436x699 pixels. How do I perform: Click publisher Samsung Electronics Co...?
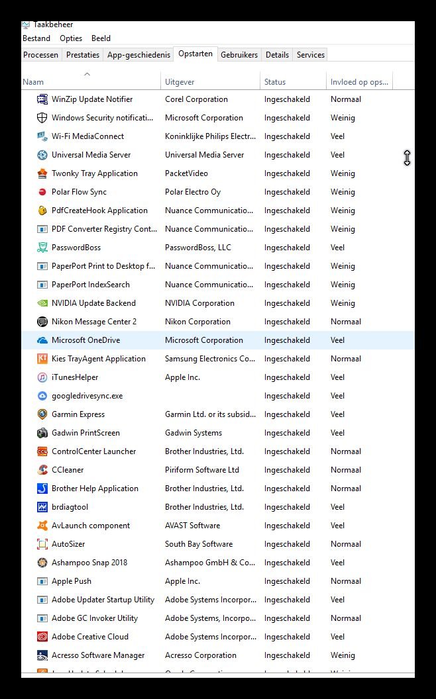[210, 359]
